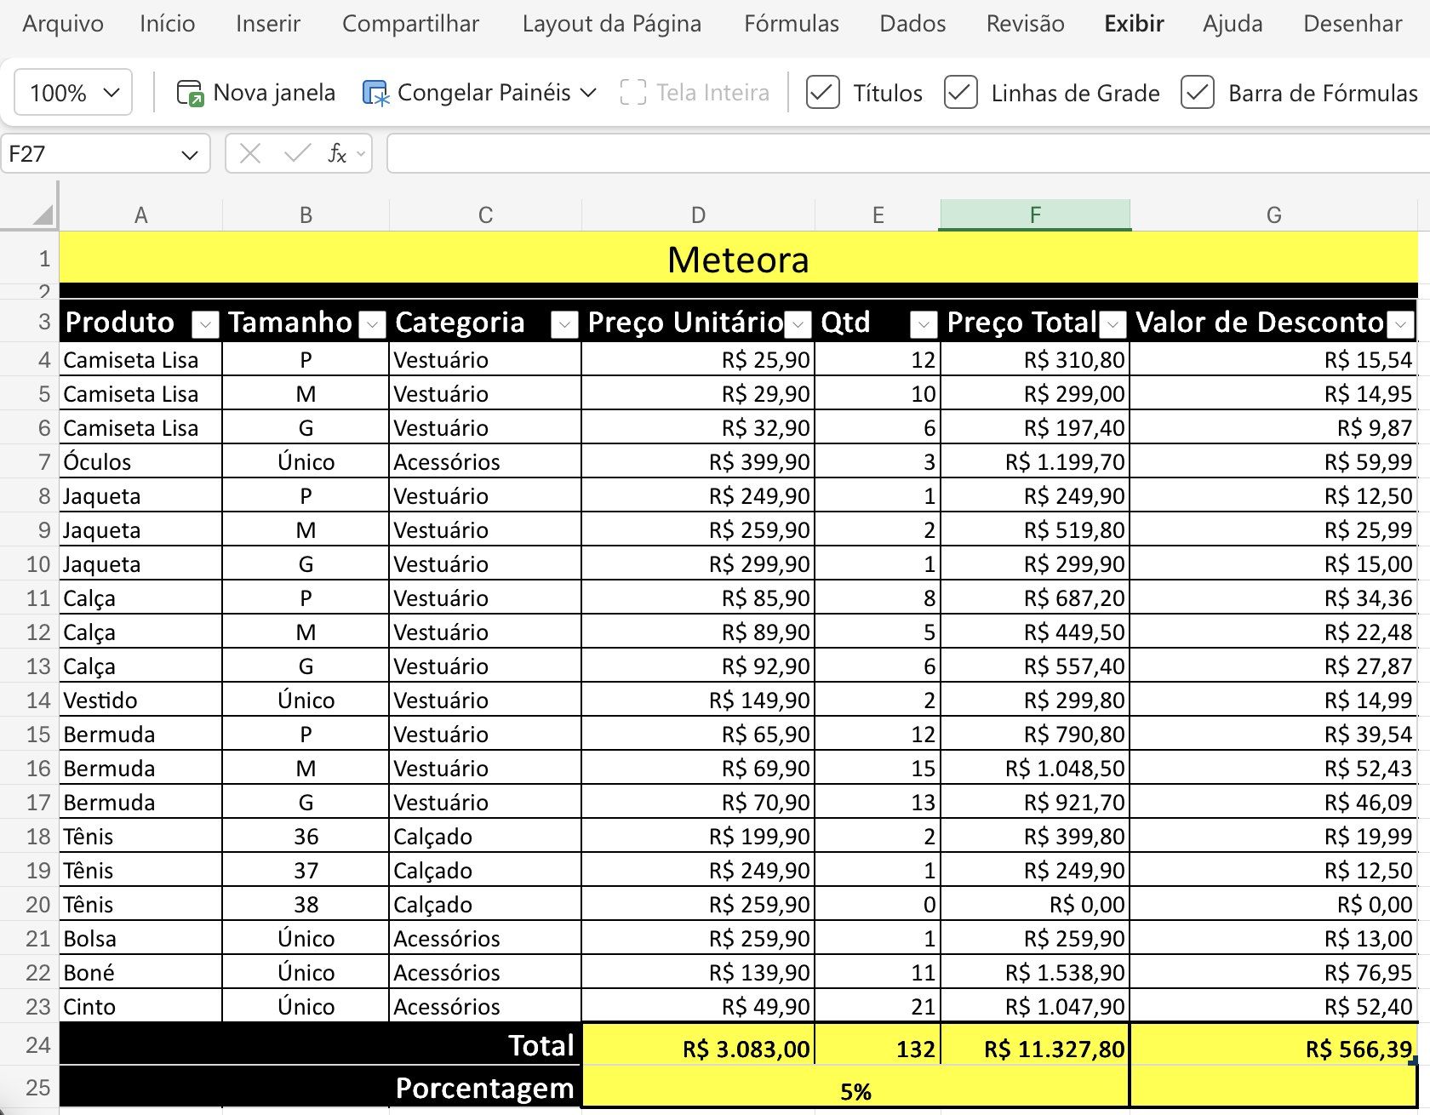Select row 24 header
The height and width of the screenshot is (1115, 1430).
30,1044
